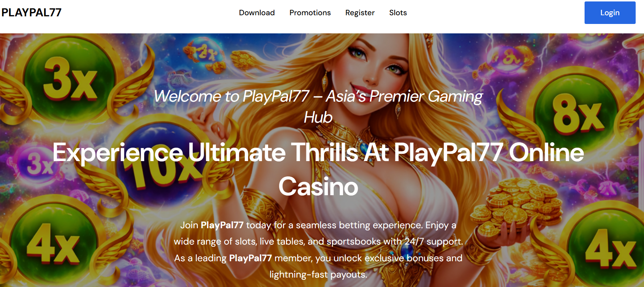Screen dimensions: 644x287
Task: Open the Promotions page
Action: [x=310, y=13]
